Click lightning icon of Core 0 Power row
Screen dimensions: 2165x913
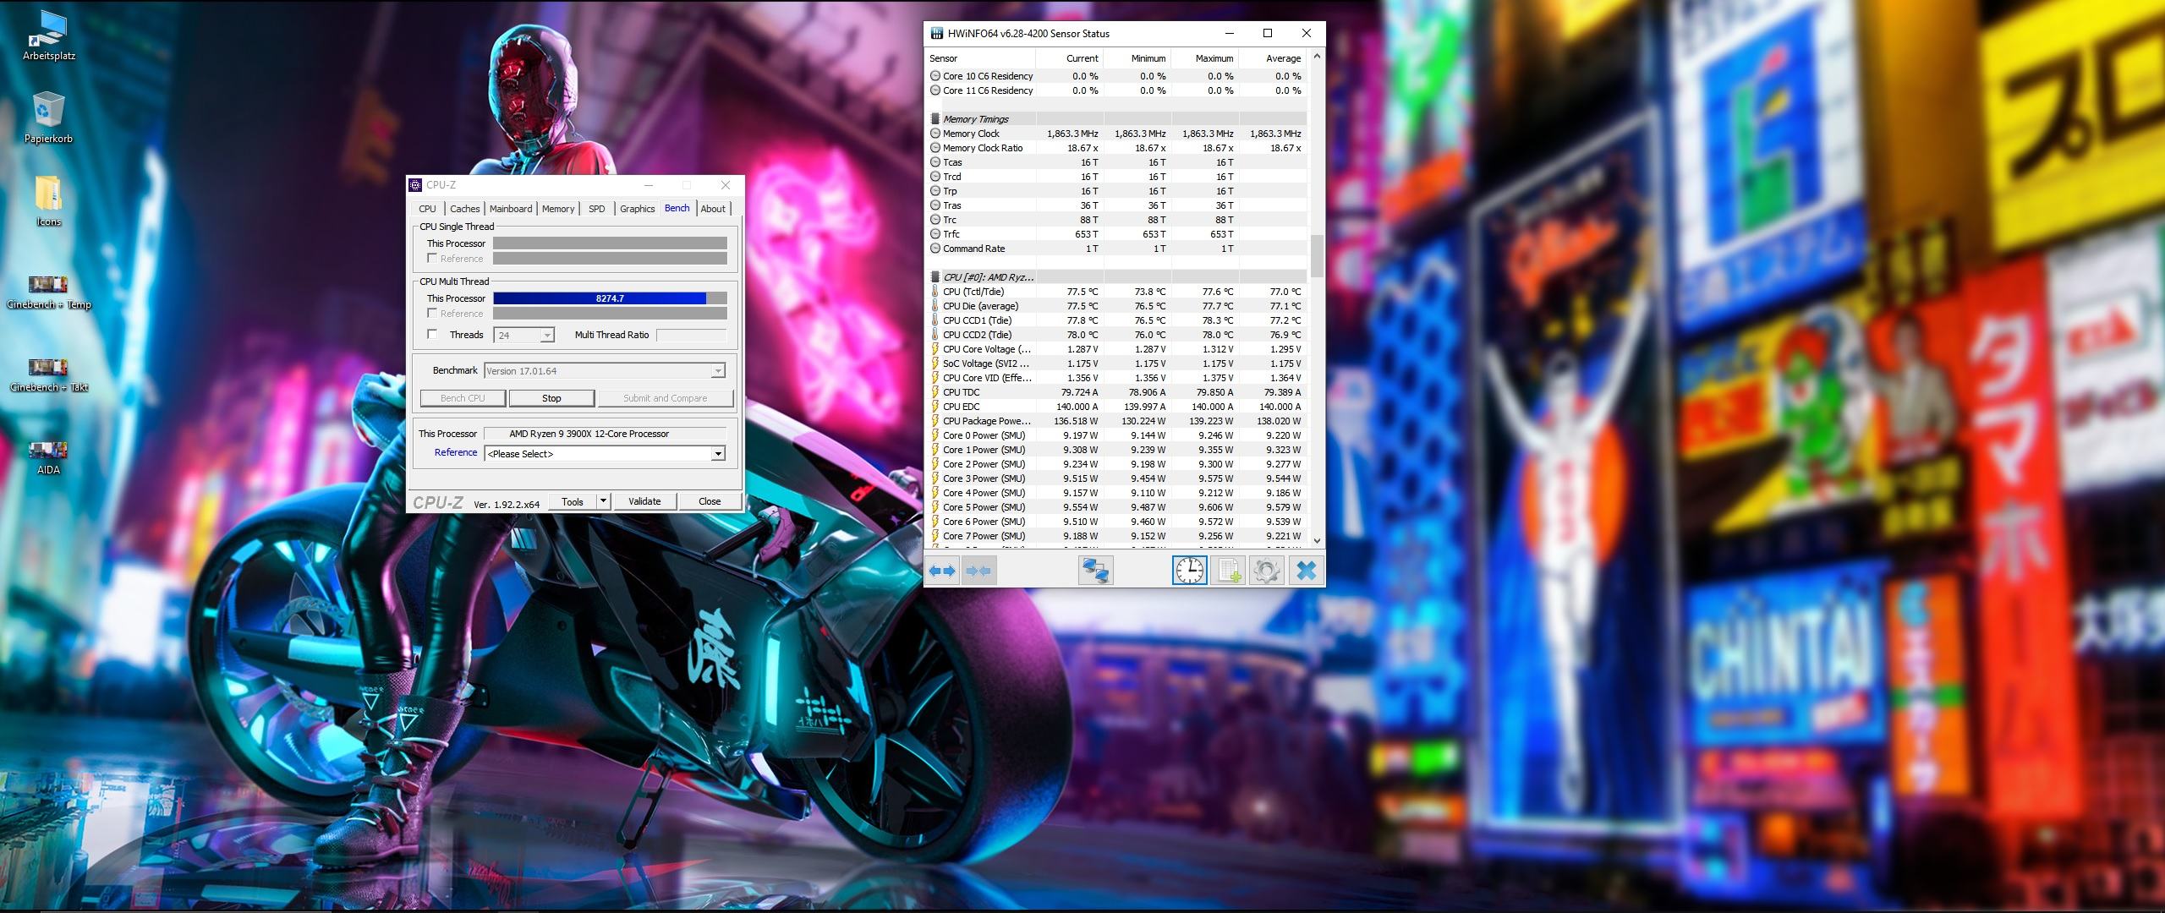[935, 435]
